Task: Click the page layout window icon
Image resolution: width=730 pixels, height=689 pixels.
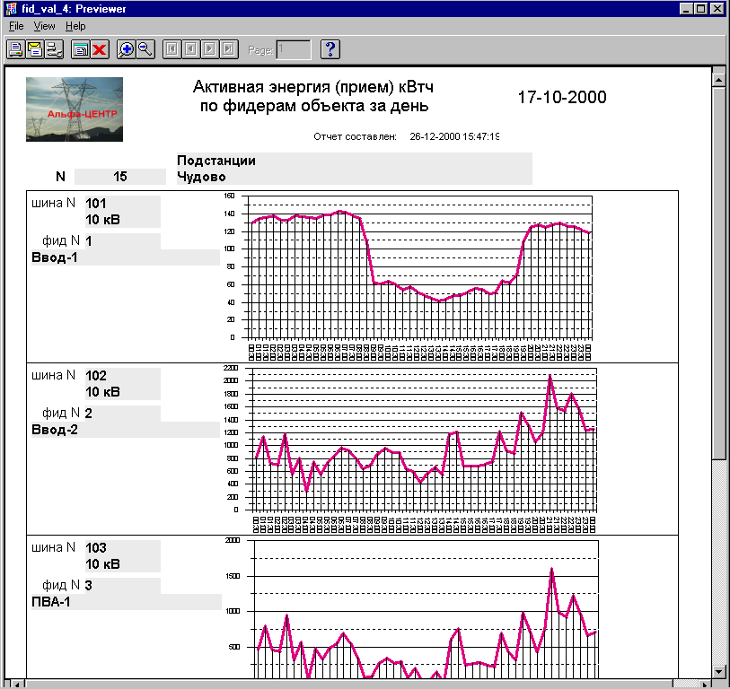Action: click(x=81, y=49)
